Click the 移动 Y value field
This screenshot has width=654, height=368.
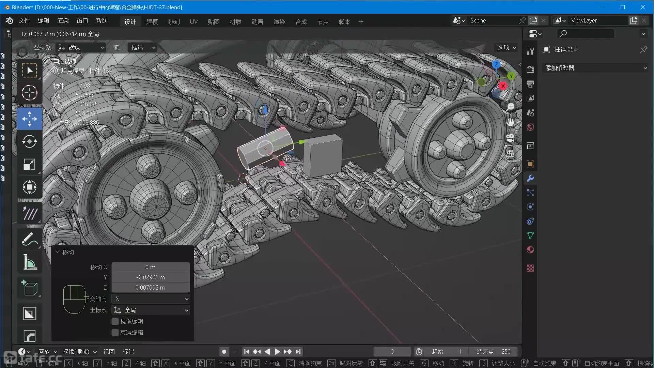tap(150, 277)
